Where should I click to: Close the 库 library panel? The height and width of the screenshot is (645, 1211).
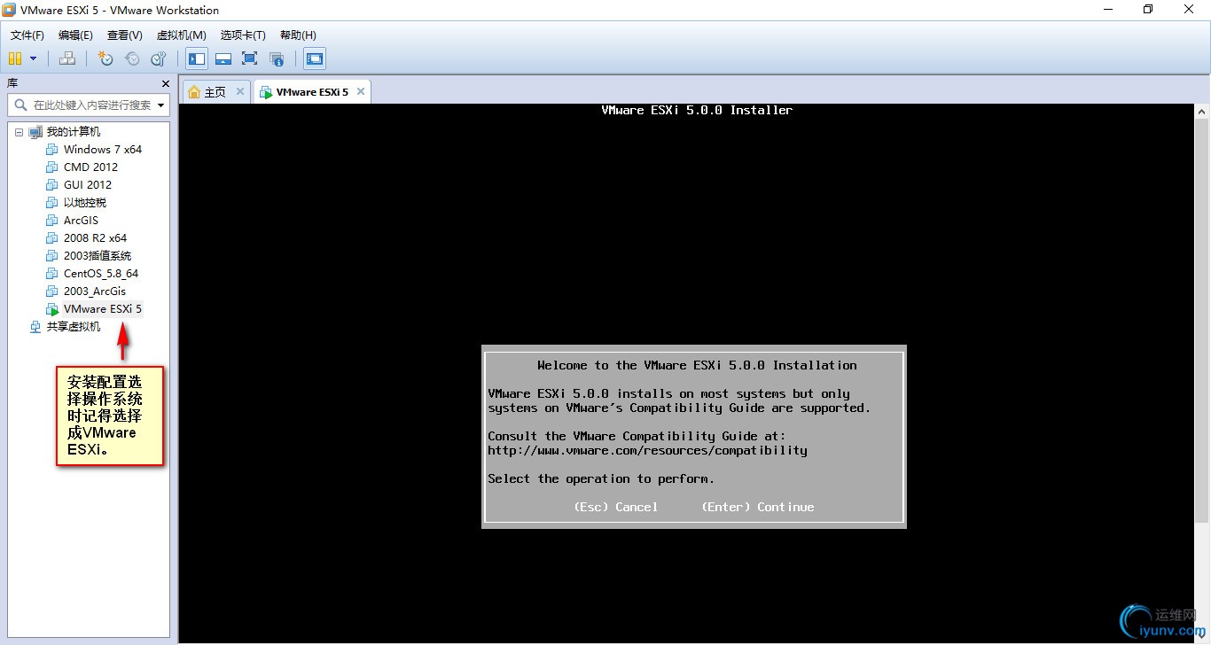pyautogui.click(x=165, y=83)
